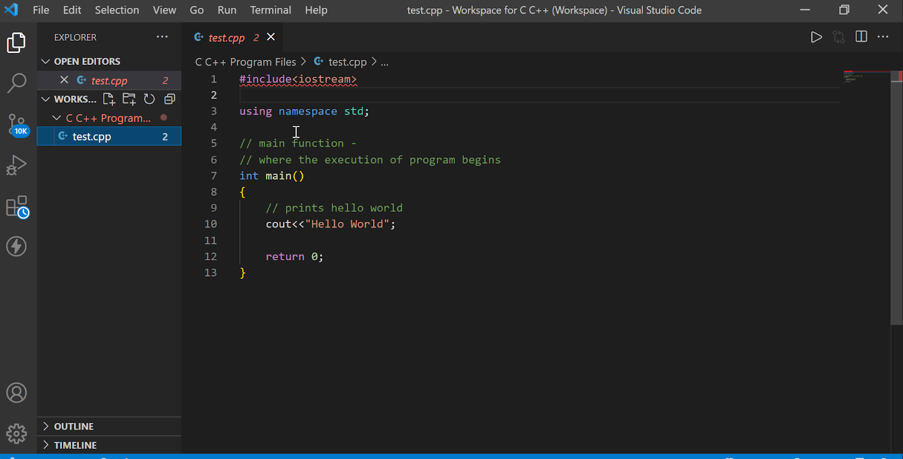
Task: Open the C C++ Program Files breadcrumb
Action: point(246,62)
